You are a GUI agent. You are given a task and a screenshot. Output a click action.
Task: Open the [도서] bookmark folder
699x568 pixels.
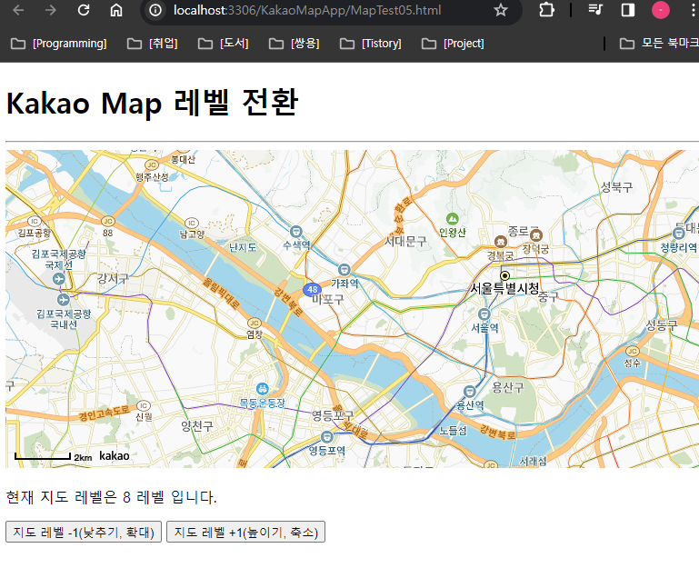click(224, 44)
